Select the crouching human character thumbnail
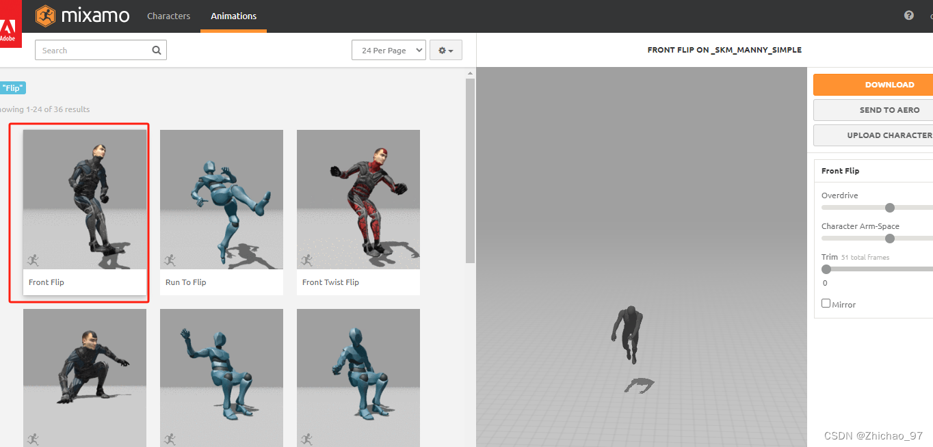This screenshot has width=933, height=447. (85, 377)
